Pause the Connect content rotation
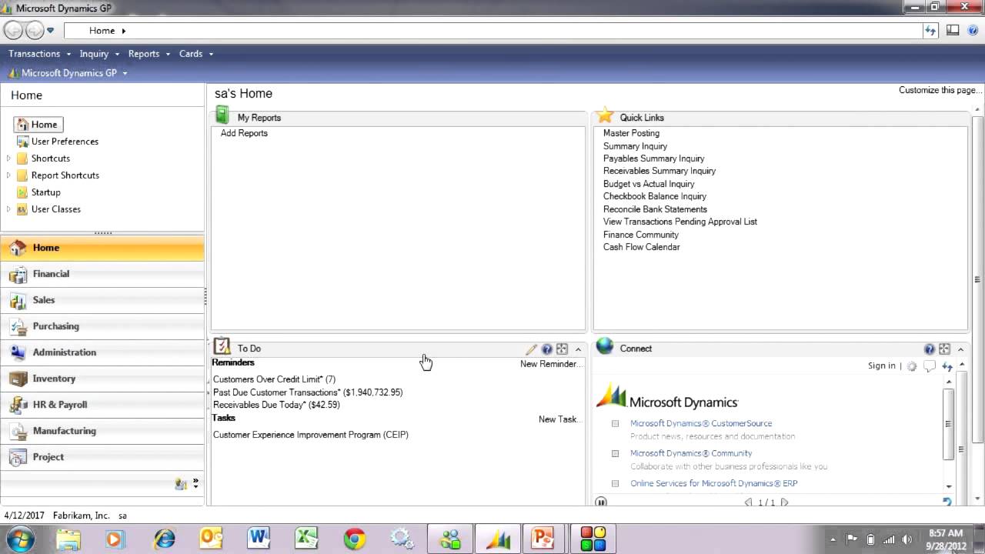This screenshot has width=985, height=554. tap(601, 502)
